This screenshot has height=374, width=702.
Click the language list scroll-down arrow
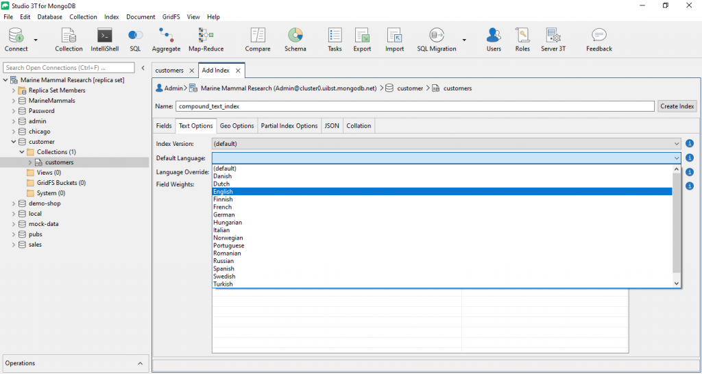[x=677, y=284]
